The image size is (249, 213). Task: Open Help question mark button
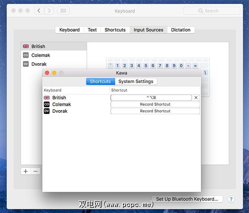[x=231, y=199]
